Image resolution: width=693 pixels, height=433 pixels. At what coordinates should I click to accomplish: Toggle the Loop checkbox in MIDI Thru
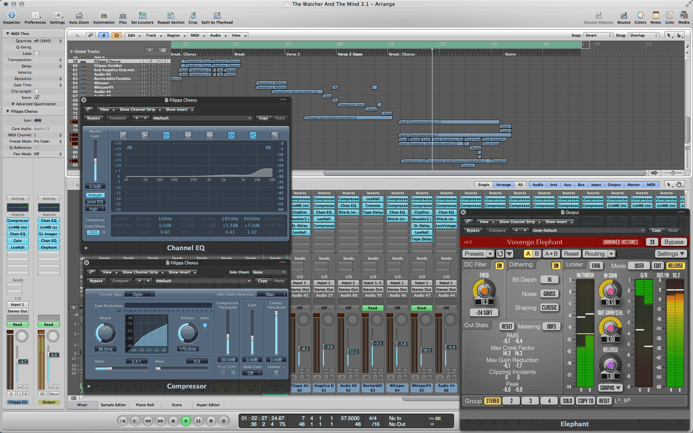point(37,54)
